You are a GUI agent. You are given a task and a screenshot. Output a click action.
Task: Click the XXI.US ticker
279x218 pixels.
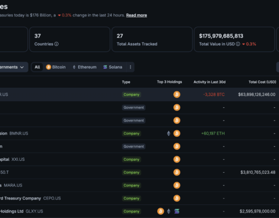pyautogui.click(x=18, y=159)
